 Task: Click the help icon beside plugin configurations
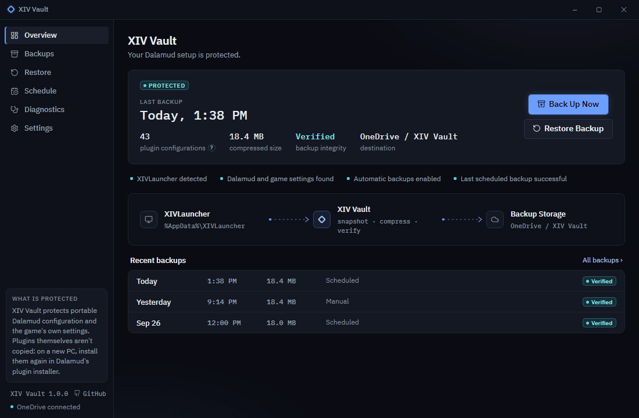coord(212,148)
